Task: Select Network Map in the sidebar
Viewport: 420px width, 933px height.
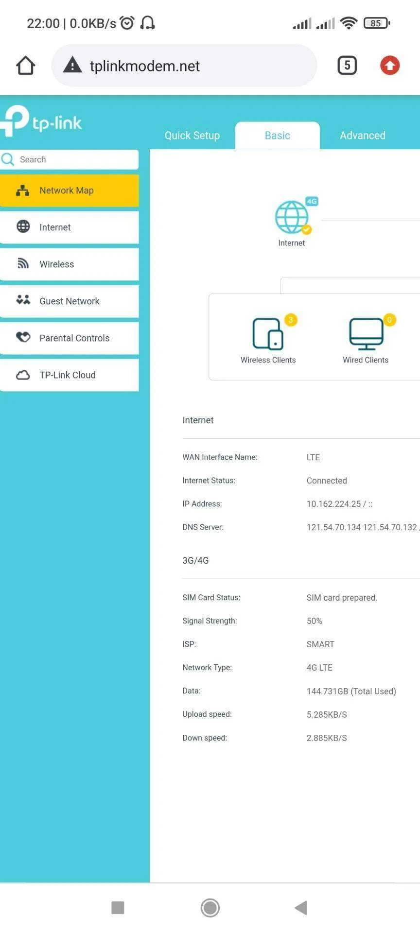Action: coord(70,190)
